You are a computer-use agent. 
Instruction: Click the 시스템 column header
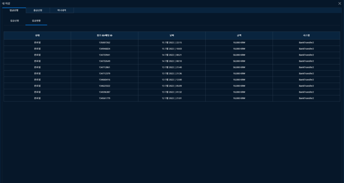tap(306, 35)
